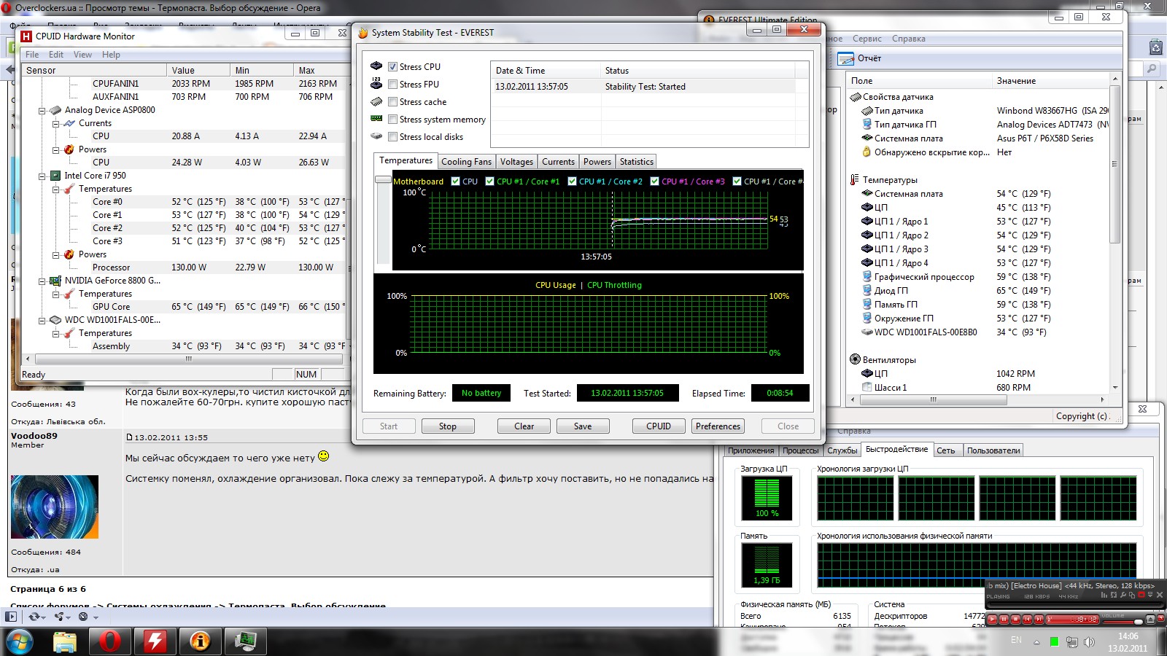
Task: Collapse the NVIDIA GeForce 8800 tree node
Action: tap(42, 281)
